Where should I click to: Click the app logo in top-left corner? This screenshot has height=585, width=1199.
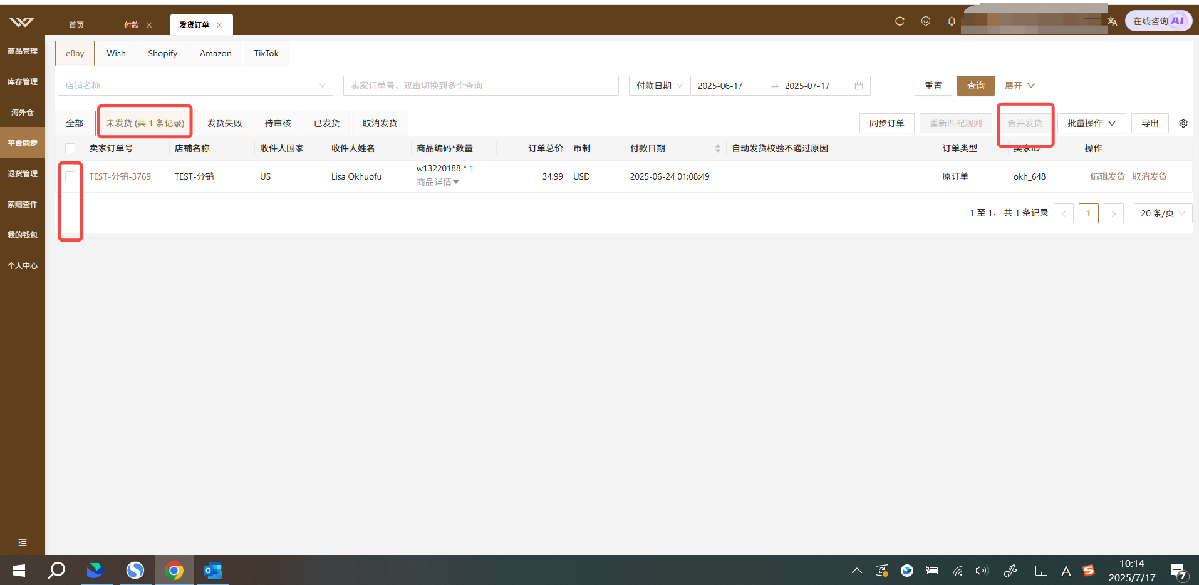pos(22,22)
